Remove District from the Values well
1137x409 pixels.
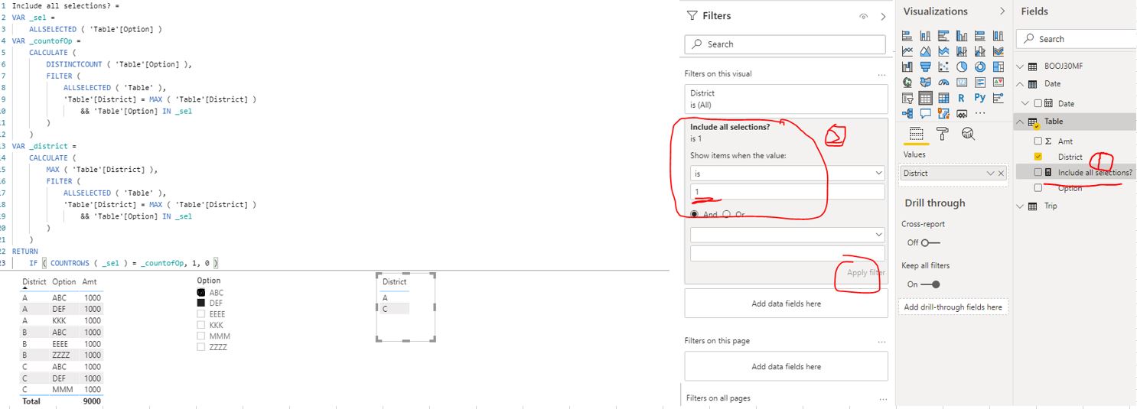tap(1001, 174)
